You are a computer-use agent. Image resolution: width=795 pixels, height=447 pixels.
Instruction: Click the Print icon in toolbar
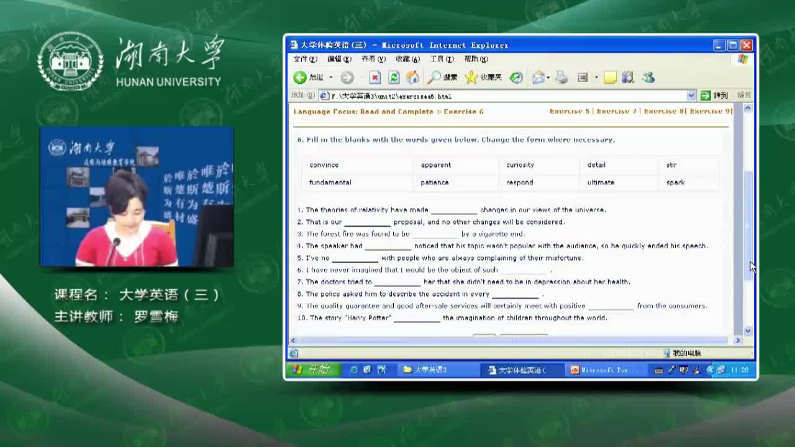(561, 78)
